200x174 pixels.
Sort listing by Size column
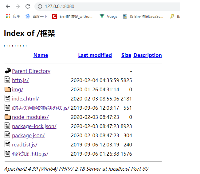pyautogui.click(x=126, y=55)
